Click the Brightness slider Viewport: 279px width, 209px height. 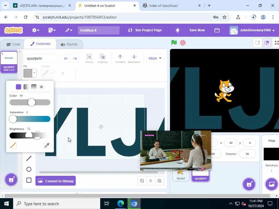[30, 136]
